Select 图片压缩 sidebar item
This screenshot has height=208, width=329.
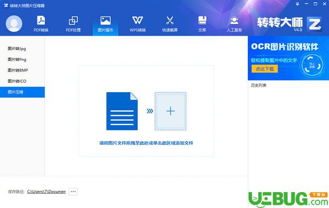point(22,92)
